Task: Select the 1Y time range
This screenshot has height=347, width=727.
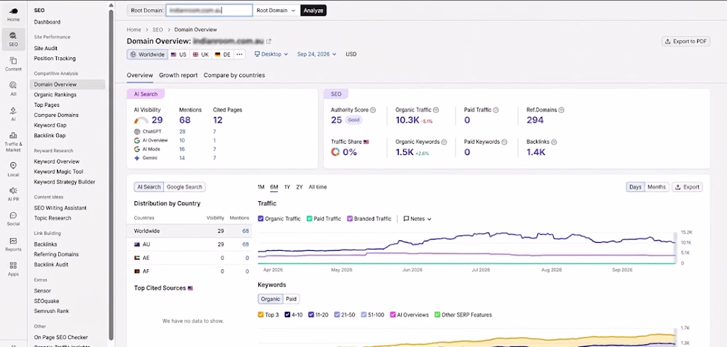Action: (287, 187)
